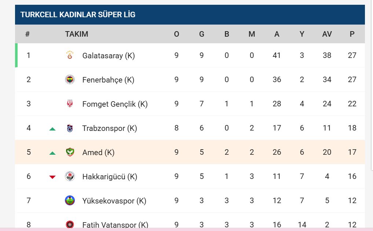Image resolution: width=373 pixels, height=231 pixels.
Task: Open Yüksekovaspor (K) team link
Action: [x=114, y=201]
